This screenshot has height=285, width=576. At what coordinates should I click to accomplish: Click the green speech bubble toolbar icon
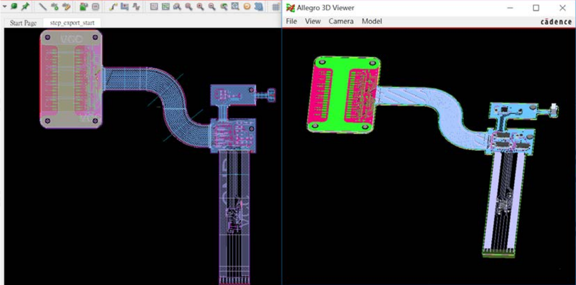pyautogui.click(x=14, y=6)
